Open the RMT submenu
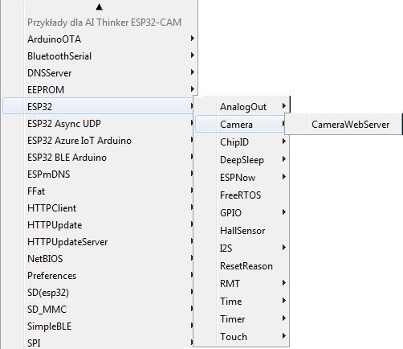Image resolution: width=403 pixels, height=349 pixels. (x=242, y=284)
